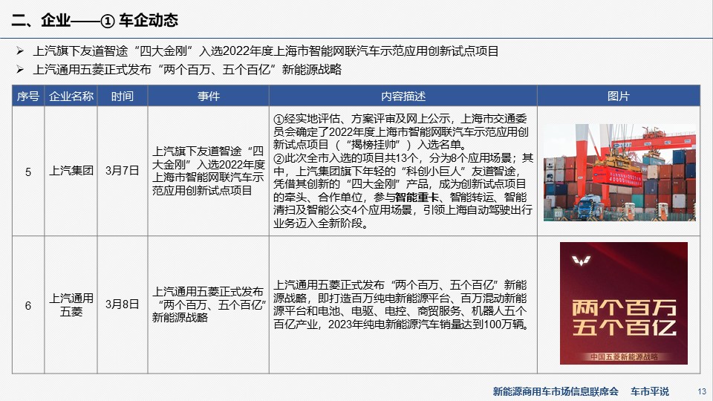Screen dimensions: 713x401
Task: Select the row number cell '5'
Action: (x=28, y=172)
